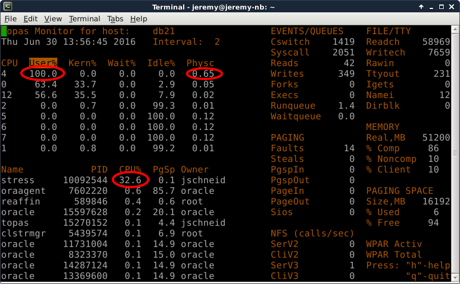Click the Press: "h"-help text
Image resolution: width=460 pixels, height=284 pixels.
pyautogui.click(x=408, y=266)
